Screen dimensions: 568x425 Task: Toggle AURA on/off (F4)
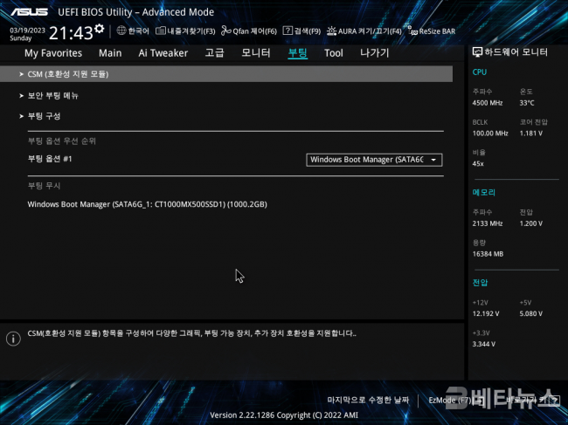point(364,31)
